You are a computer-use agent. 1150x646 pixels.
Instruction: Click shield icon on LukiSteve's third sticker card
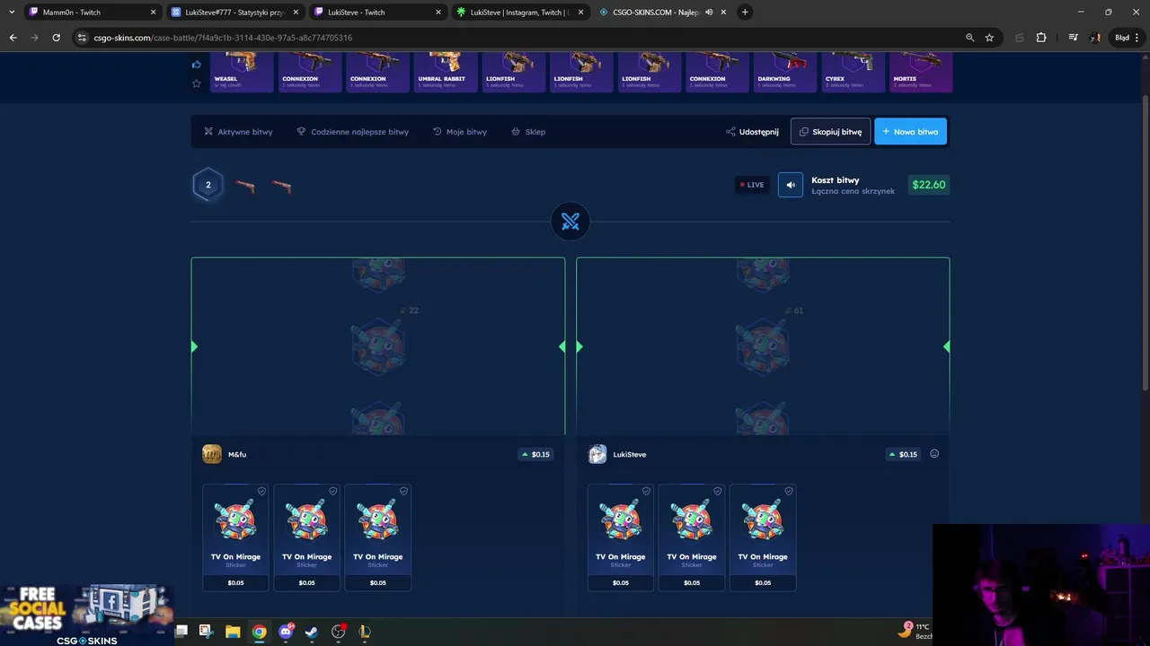coord(788,491)
